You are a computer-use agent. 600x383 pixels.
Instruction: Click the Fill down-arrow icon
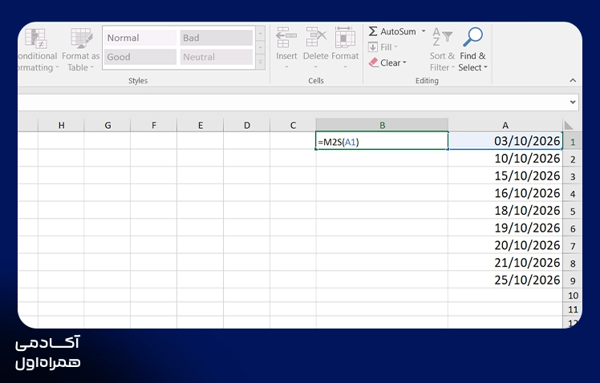tap(373, 47)
